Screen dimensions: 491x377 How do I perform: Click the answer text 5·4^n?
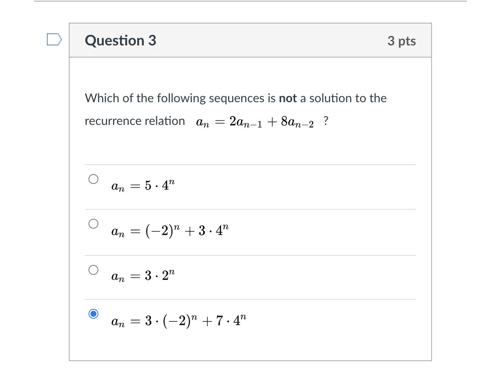coord(143,185)
